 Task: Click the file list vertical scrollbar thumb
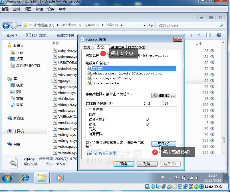(x=223, y=140)
